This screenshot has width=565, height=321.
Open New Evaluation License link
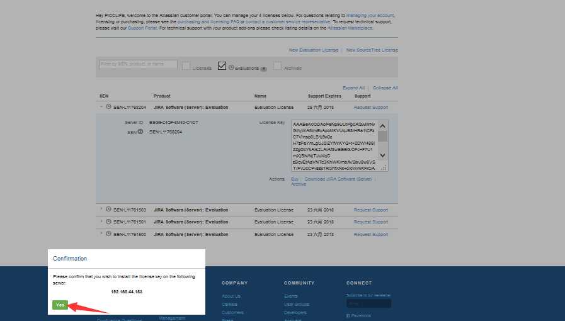point(314,50)
